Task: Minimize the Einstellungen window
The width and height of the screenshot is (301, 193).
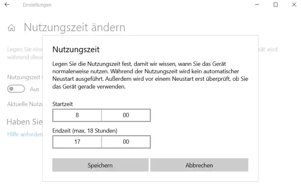Action: tap(254, 5)
